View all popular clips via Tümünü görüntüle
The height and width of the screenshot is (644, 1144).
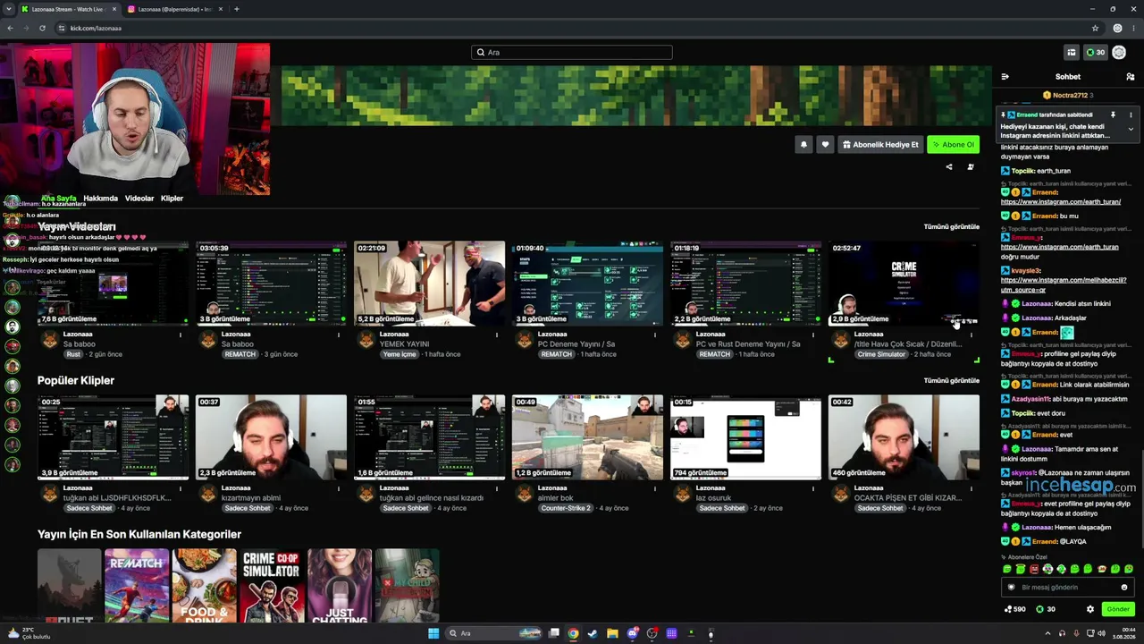pos(952,380)
